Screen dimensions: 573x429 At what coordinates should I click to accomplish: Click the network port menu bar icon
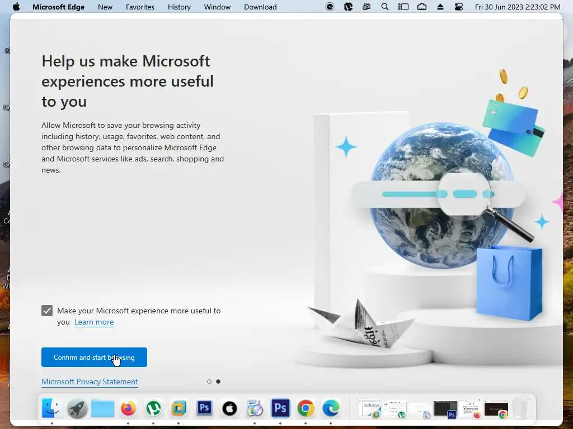pos(422,7)
